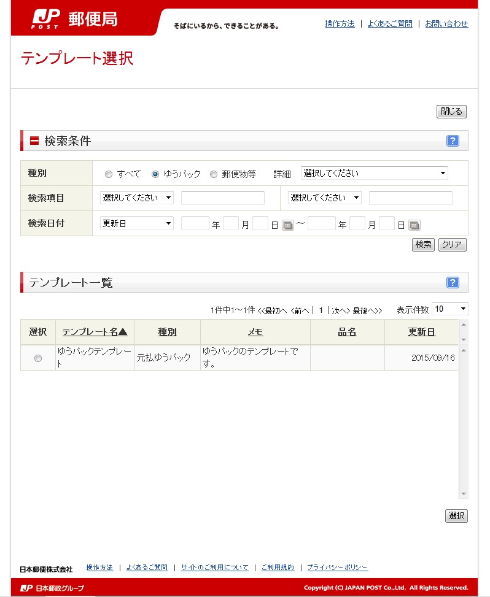Sort by テンプレート名 column header
The height and width of the screenshot is (597, 490).
point(95,332)
